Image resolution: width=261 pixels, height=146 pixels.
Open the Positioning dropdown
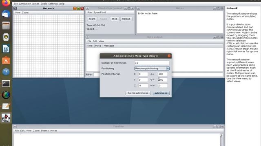click(x=152, y=69)
